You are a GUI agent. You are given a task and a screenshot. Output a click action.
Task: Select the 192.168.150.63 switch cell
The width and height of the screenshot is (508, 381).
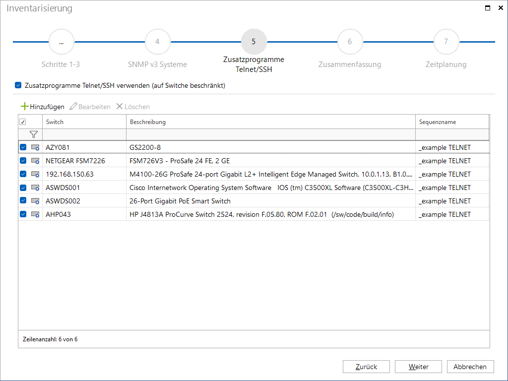(84, 174)
